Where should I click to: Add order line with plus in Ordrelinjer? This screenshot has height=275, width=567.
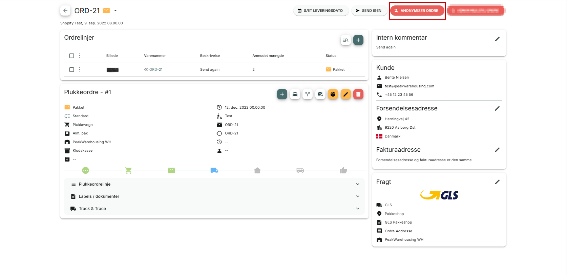tap(358, 40)
